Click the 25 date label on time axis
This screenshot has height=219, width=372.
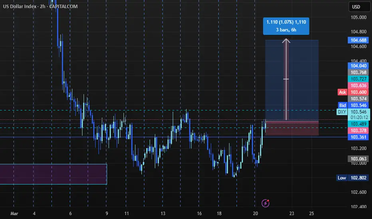[311, 213]
